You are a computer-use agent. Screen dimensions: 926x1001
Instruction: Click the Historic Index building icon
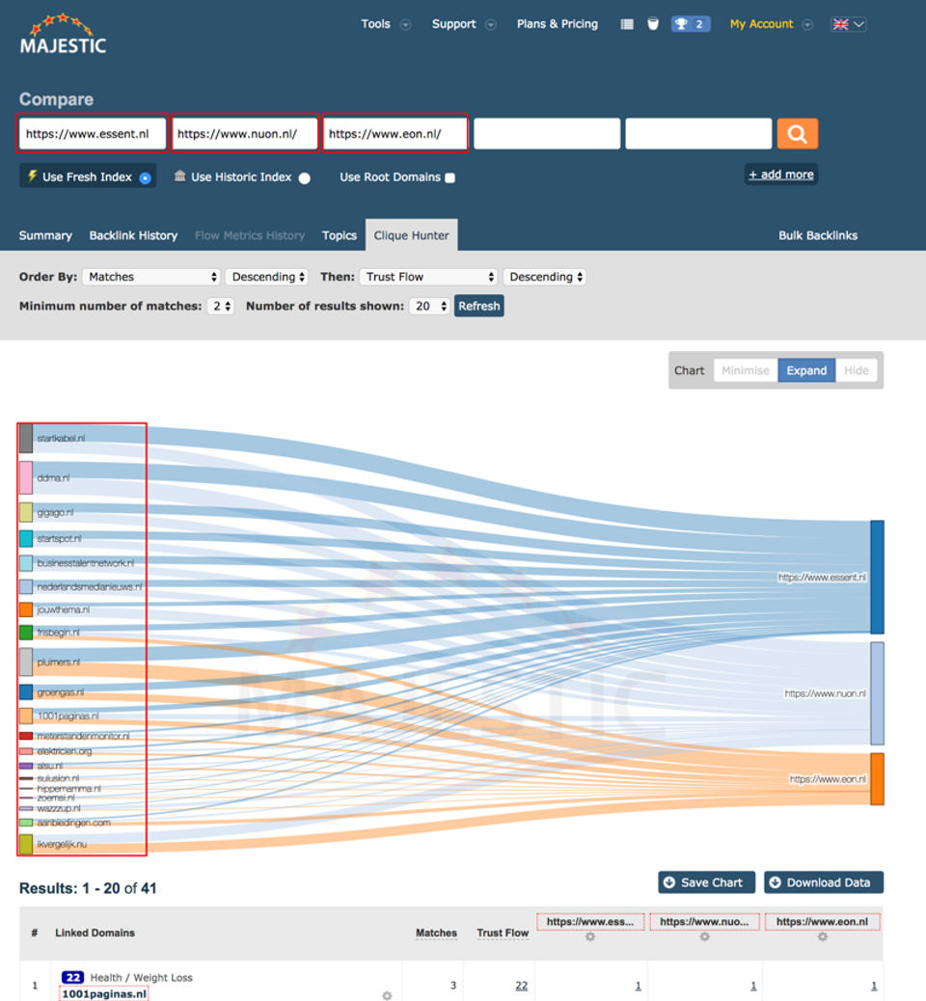point(180,176)
